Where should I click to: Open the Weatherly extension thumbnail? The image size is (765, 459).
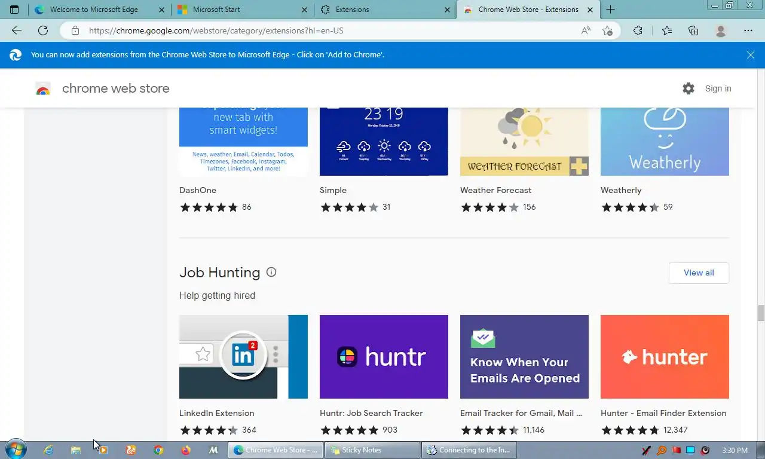(665, 142)
